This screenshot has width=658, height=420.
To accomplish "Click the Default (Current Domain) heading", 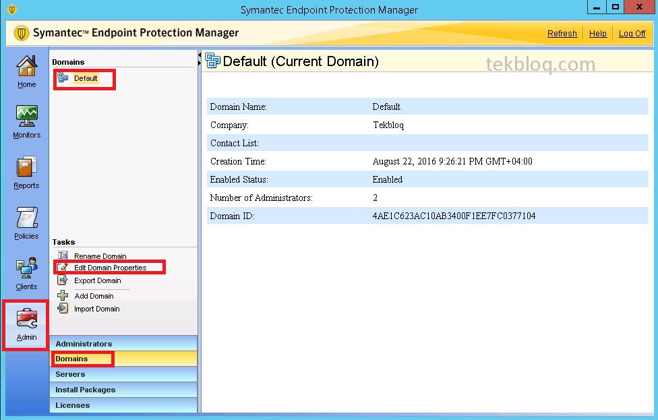I will [x=301, y=61].
